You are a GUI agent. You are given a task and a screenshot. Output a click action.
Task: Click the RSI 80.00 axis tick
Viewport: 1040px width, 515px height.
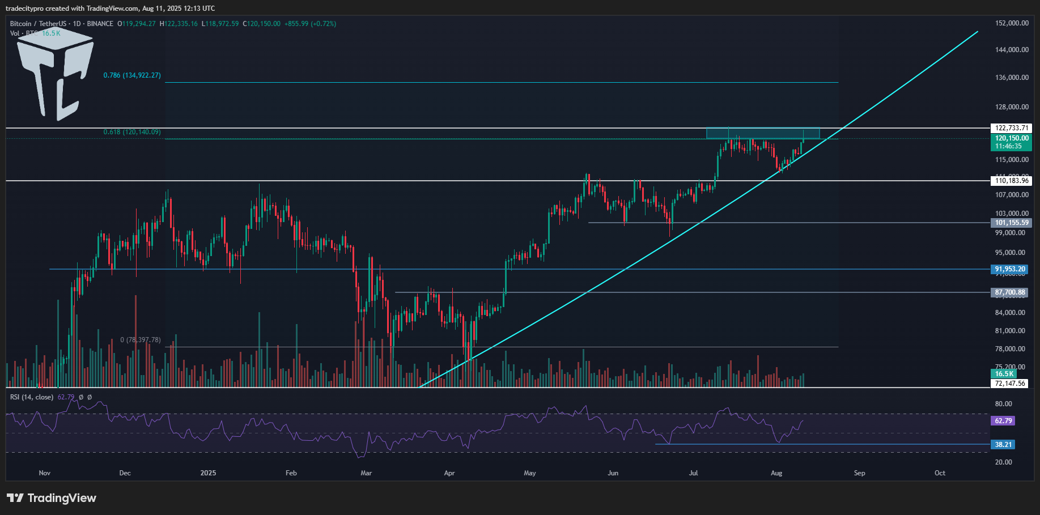(x=1003, y=404)
